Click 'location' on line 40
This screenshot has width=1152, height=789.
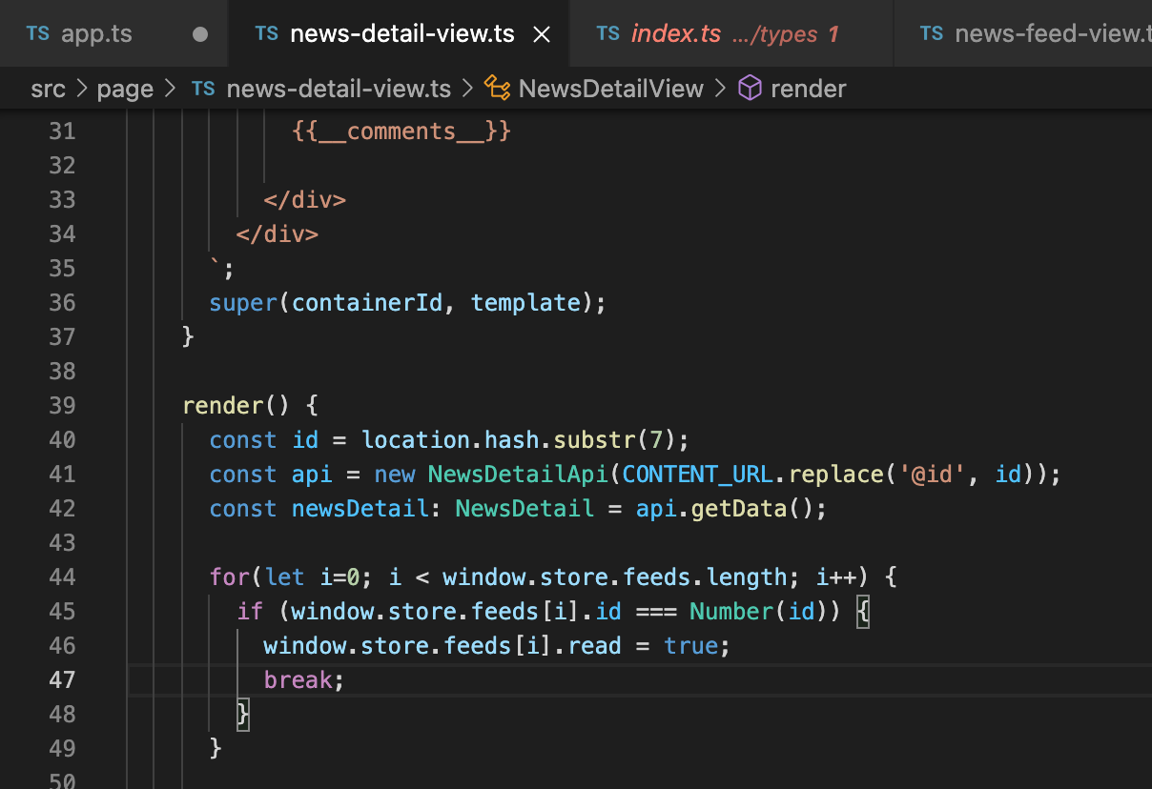click(416, 439)
